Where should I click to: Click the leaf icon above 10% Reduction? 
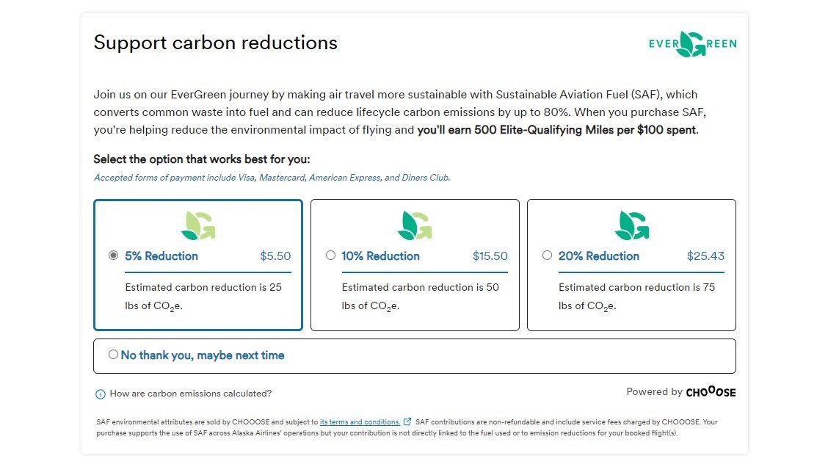(415, 225)
